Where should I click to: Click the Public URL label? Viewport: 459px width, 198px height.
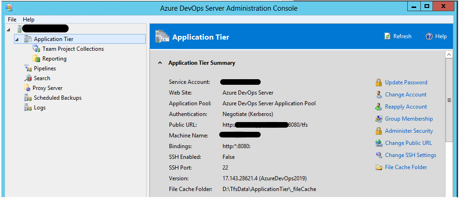click(x=183, y=125)
